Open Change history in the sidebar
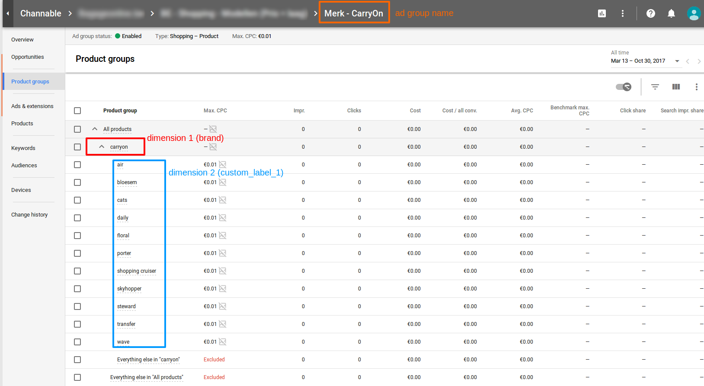704x386 pixels. (29, 215)
